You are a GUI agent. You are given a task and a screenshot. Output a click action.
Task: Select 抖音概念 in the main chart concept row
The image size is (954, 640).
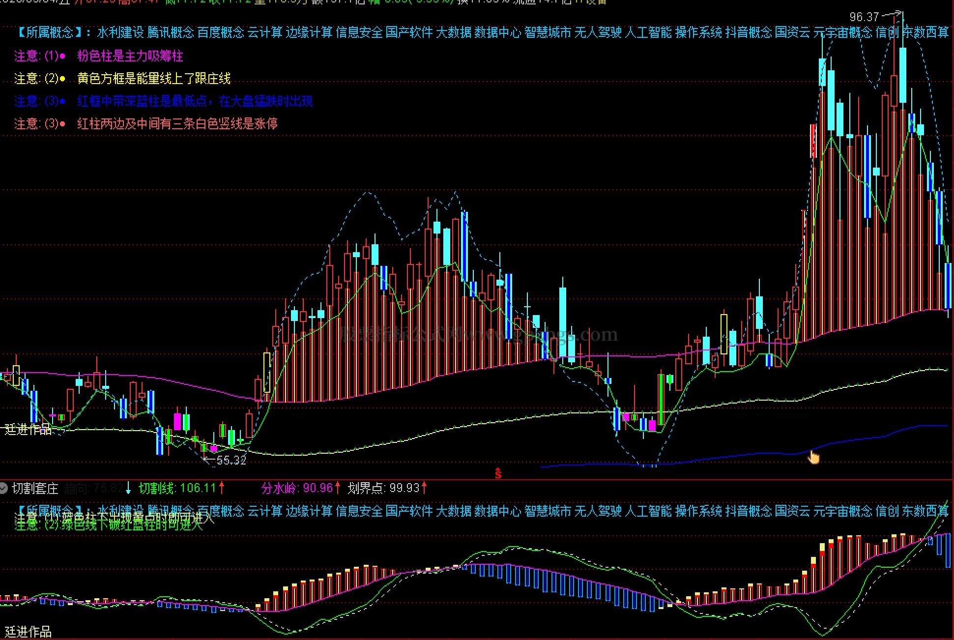click(x=749, y=32)
